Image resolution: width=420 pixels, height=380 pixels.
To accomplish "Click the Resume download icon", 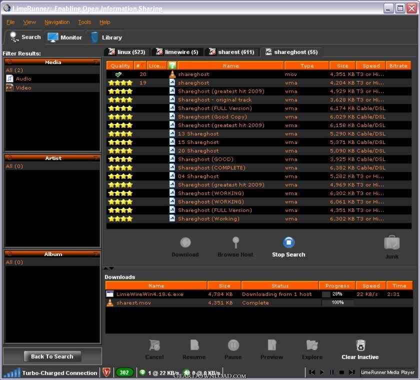I will tap(194, 345).
